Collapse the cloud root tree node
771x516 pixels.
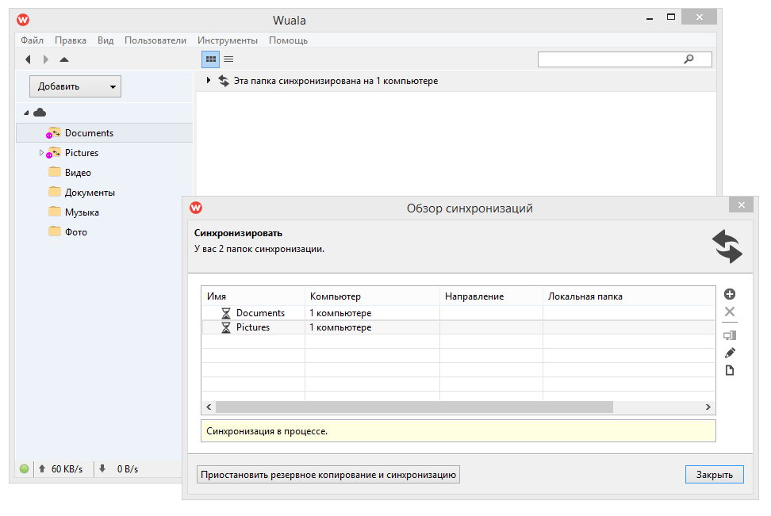[x=26, y=113]
